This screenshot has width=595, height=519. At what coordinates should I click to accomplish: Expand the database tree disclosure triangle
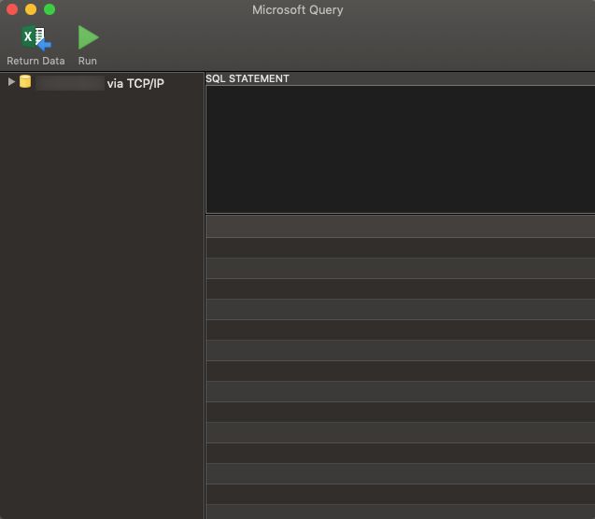tap(11, 81)
